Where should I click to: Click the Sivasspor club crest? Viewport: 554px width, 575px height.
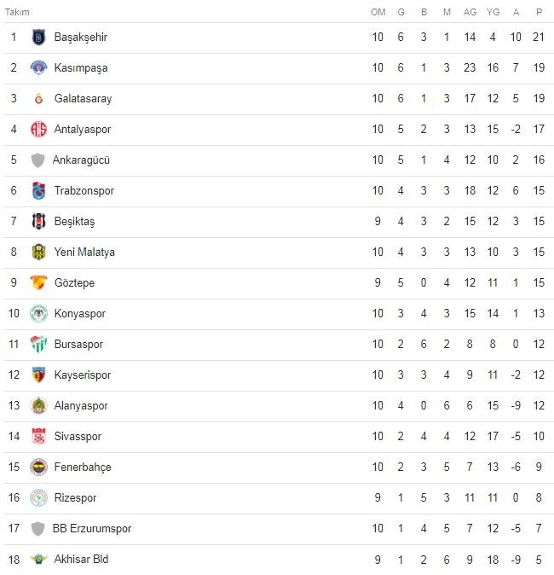click(38, 437)
